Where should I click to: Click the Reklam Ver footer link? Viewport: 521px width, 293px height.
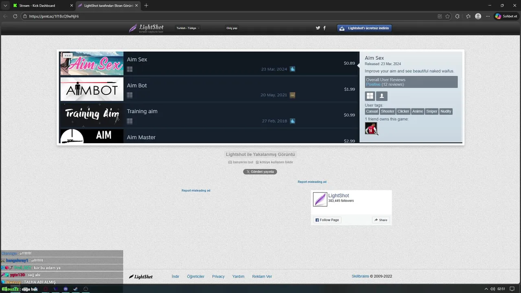pos(262,276)
